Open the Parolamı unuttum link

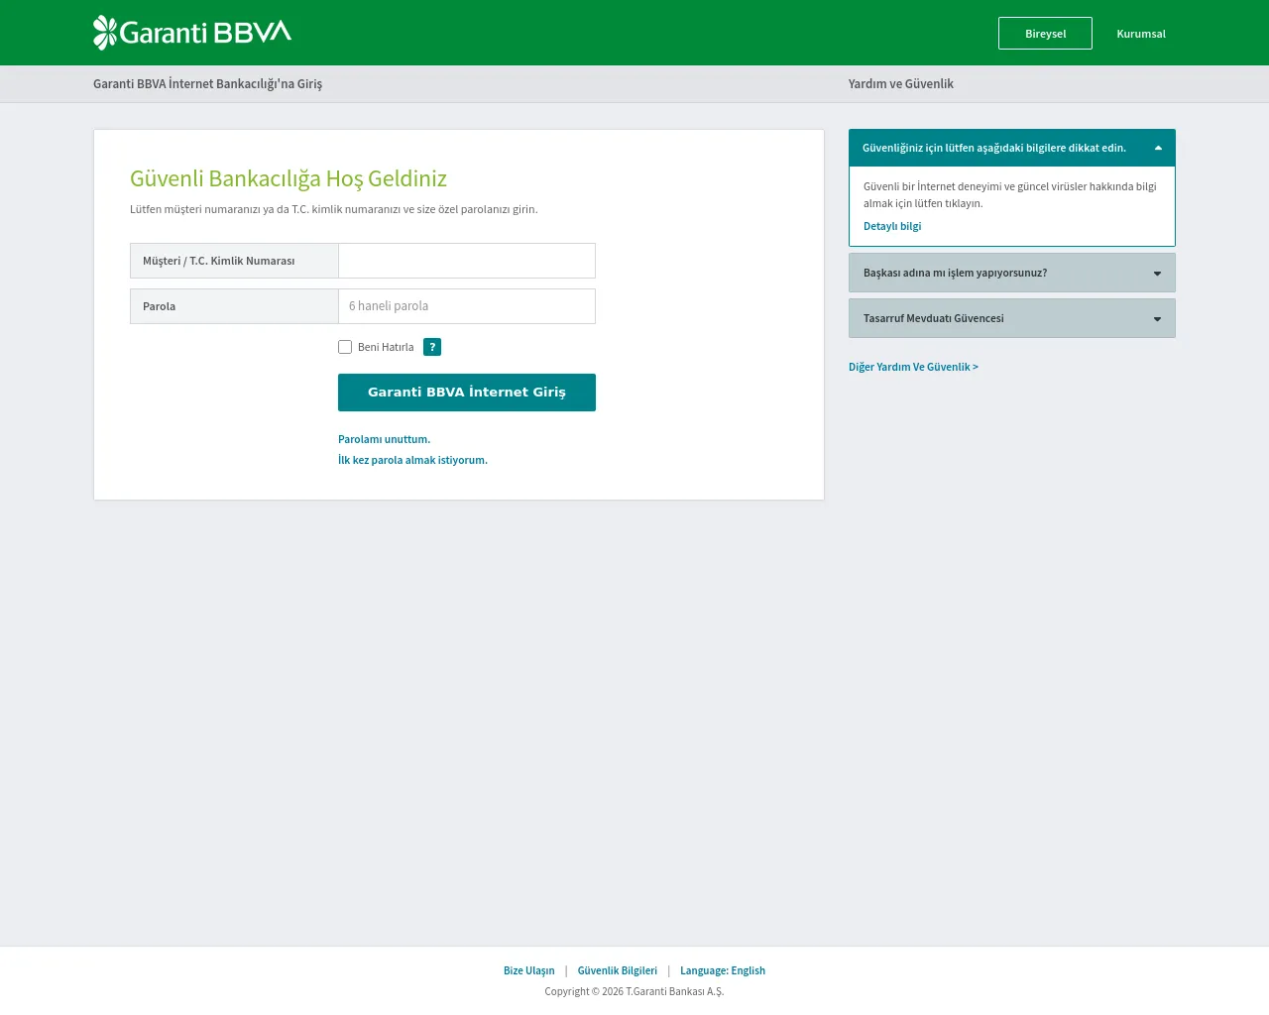pyautogui.click(x=384, y=439)
